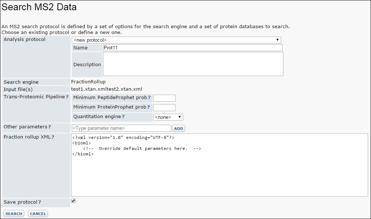This screenshot has height=219, width=371.
Task: Open help for Other parameters
Action: [x=49, y=127]
